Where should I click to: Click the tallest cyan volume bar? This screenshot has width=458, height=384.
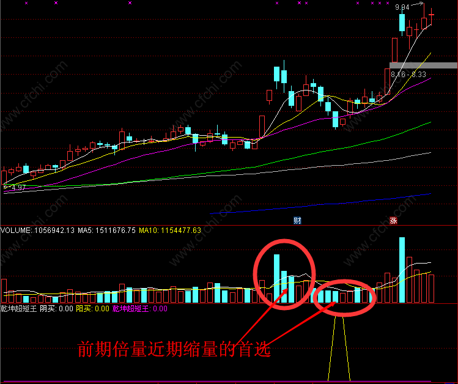pos(402,270)
